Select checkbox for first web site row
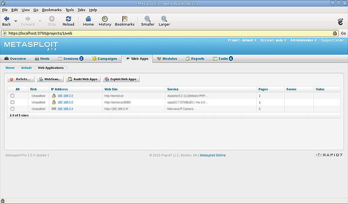The image size is (348, 204). pos(13,96)
